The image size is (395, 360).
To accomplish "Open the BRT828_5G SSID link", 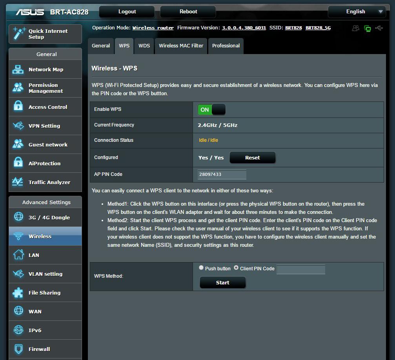I will (x=318, y=28).
